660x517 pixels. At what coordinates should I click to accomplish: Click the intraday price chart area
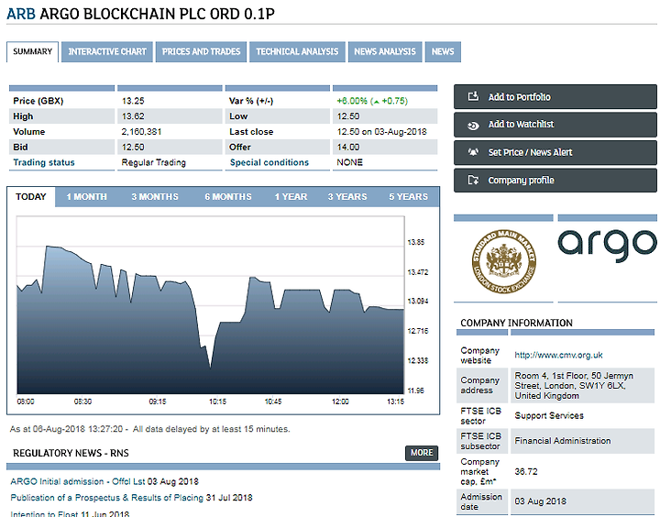(x=211, y=305)
